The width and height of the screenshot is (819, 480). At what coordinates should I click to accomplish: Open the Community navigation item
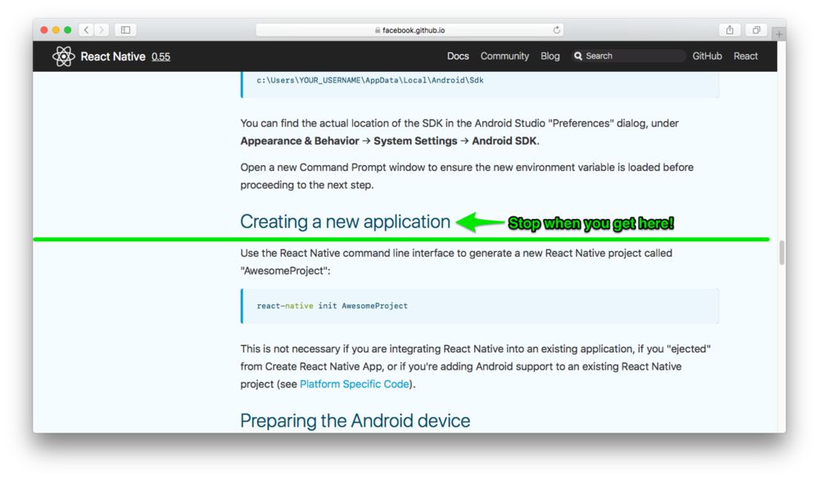pyautogui.click(x=505, y=56)
